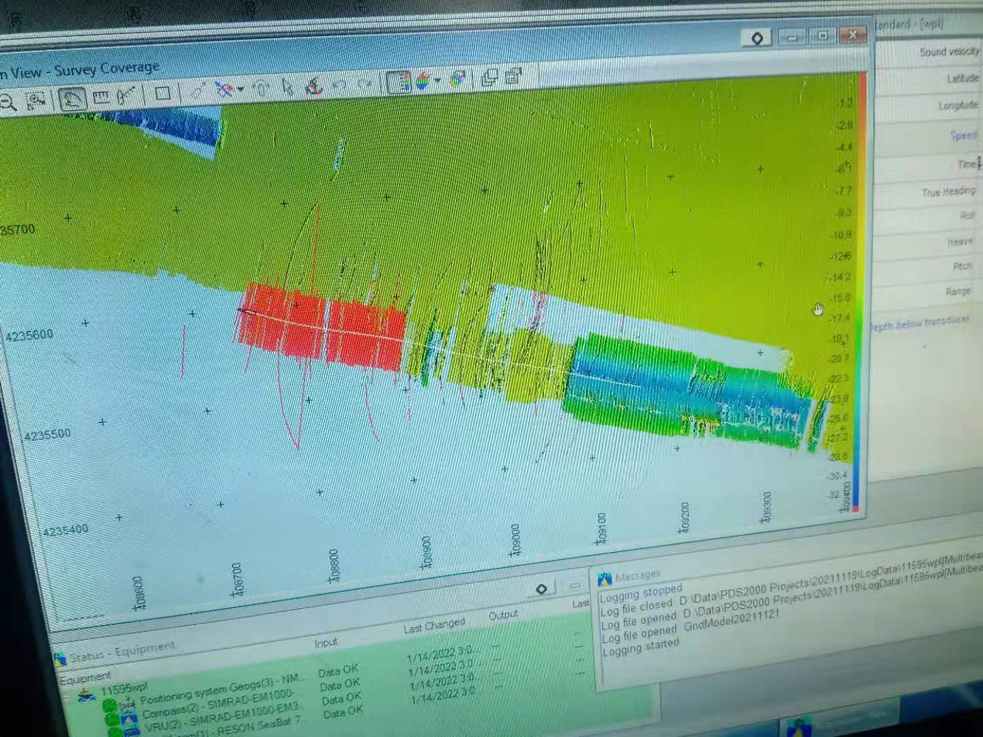
Task: Select the 11595wpl vessel tree item
Action: (124, 689)
